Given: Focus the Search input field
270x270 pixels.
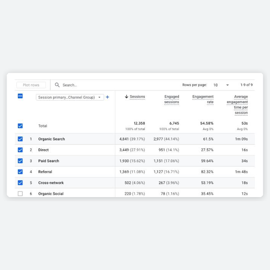Looking at the screenshot, I should (x=70, y=85).
